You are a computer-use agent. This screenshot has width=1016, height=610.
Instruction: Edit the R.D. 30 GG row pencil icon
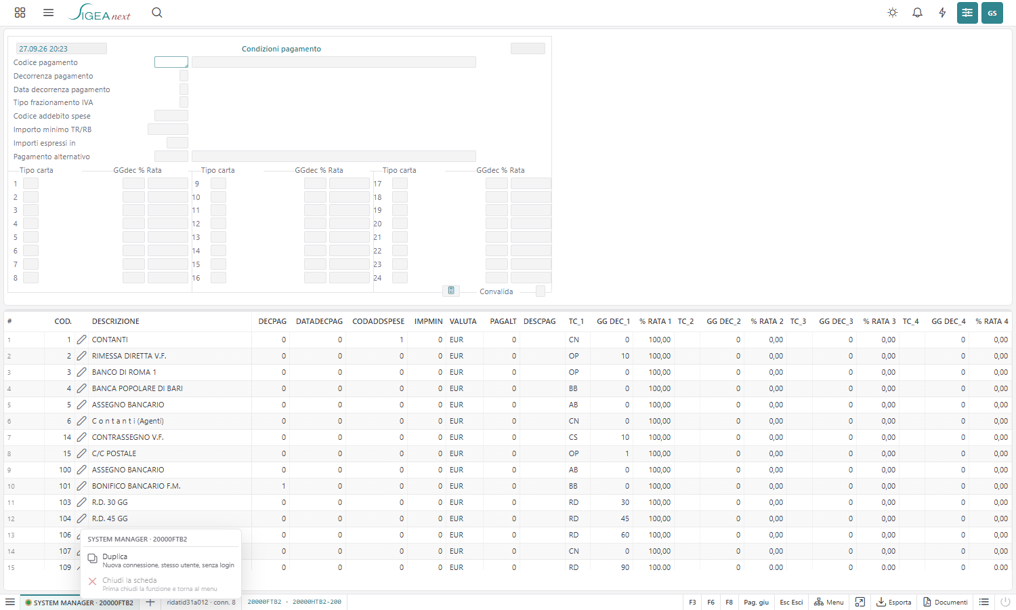pyautogui.click(x=81, y=502)
